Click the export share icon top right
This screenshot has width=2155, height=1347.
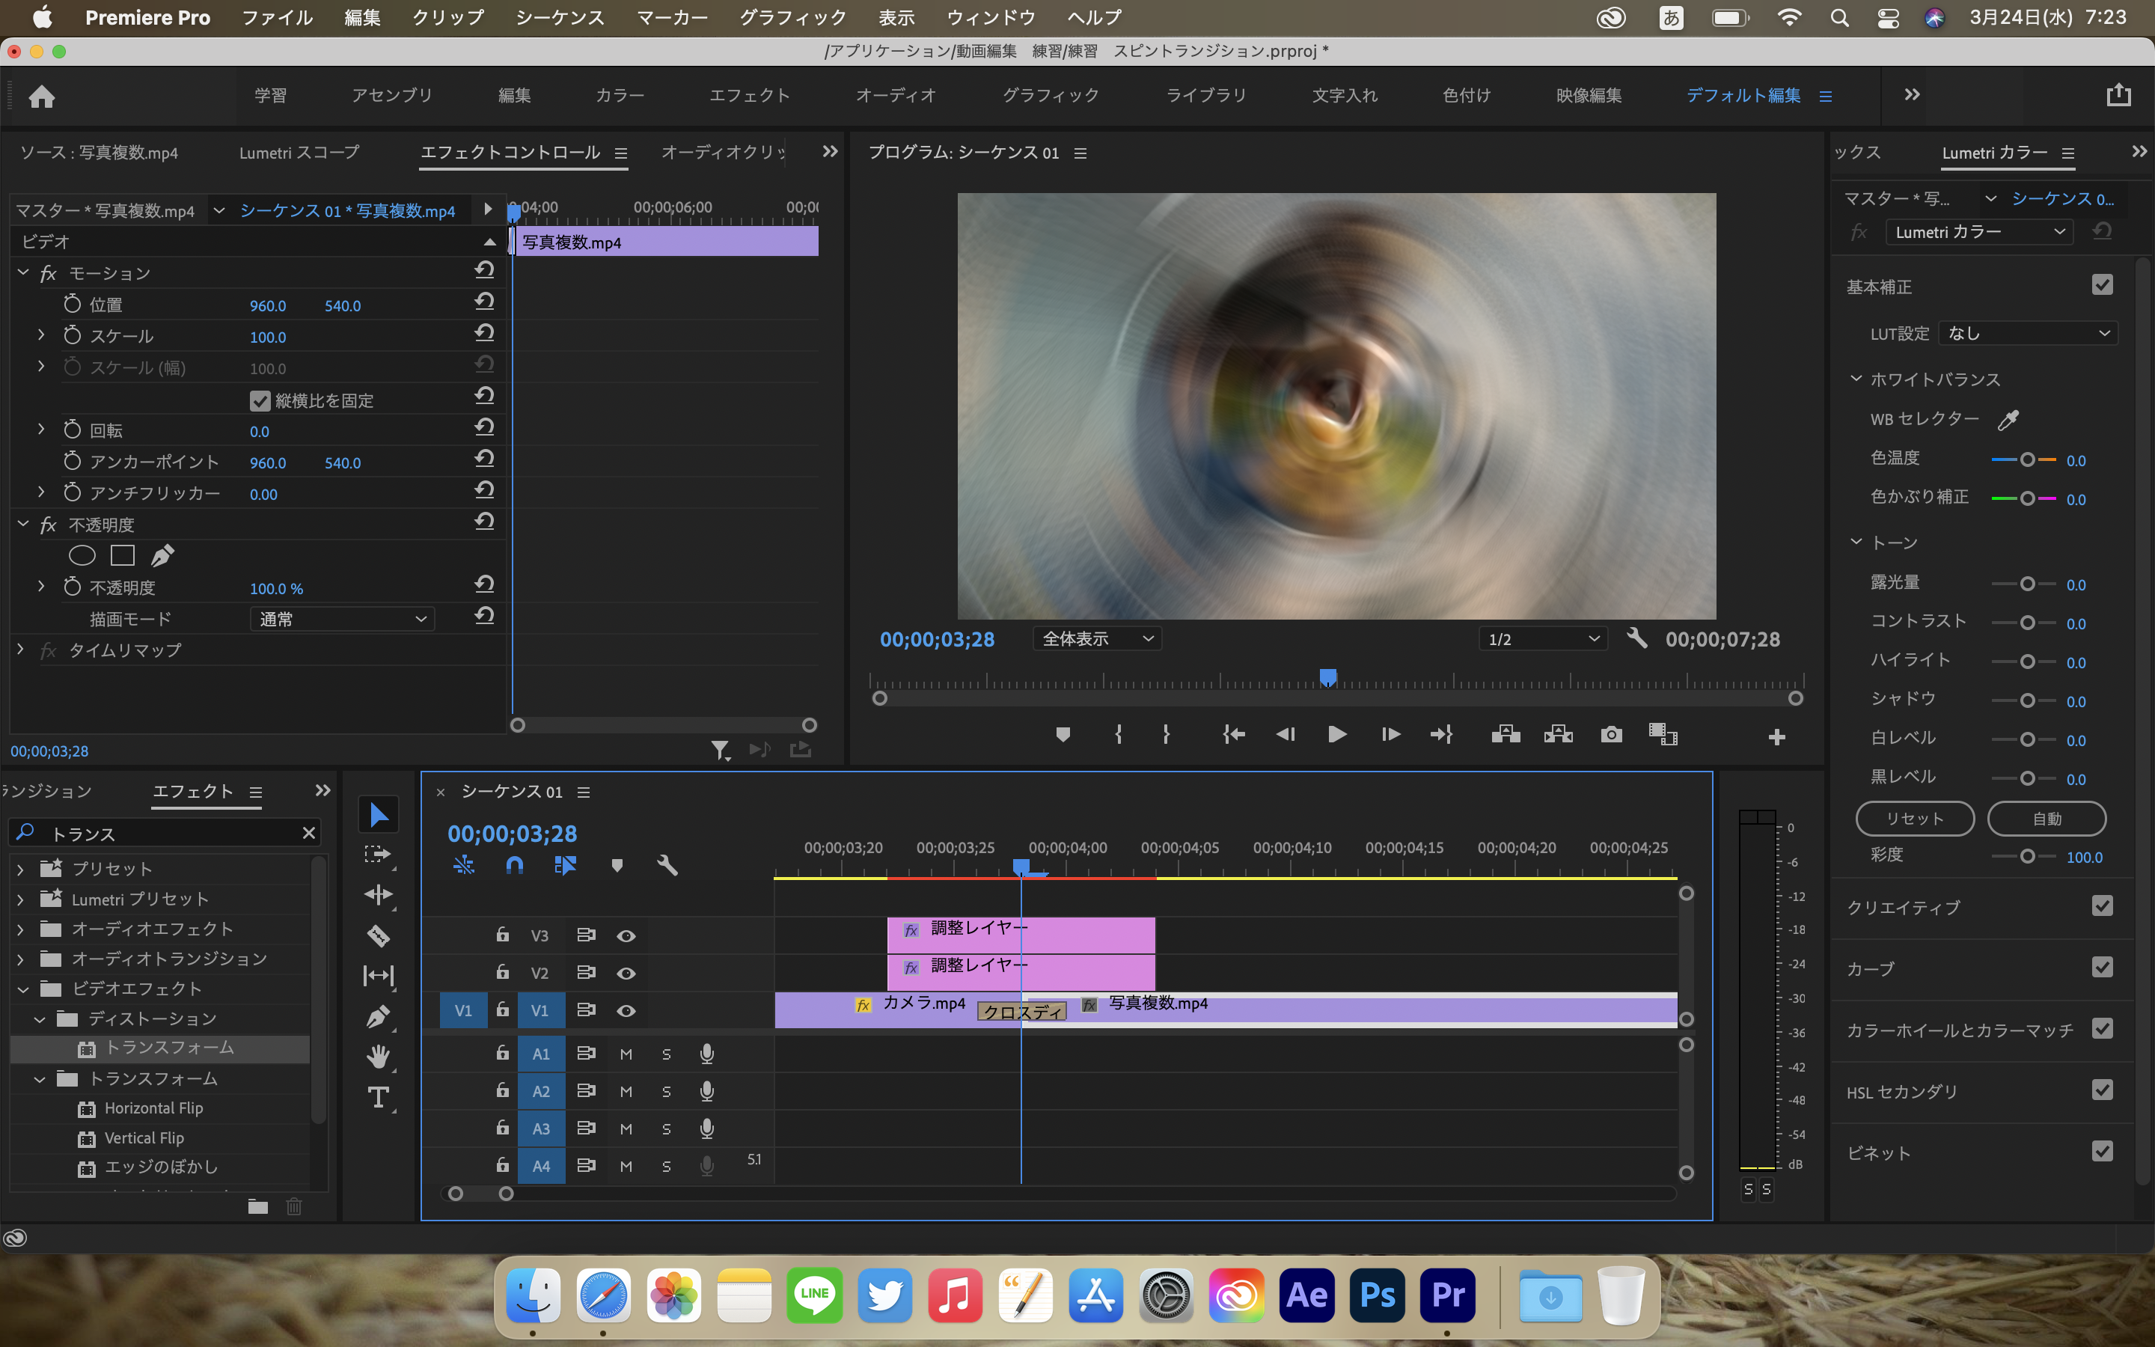tap(2118, 94)
